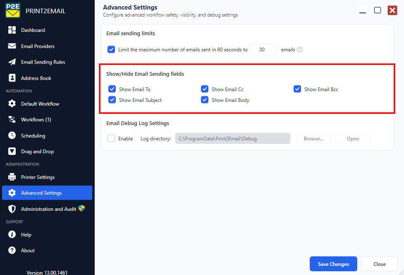This screenshot has height=275, width=404.
Task: Uncheck Show Email Bcc
Action: [297, 89]
